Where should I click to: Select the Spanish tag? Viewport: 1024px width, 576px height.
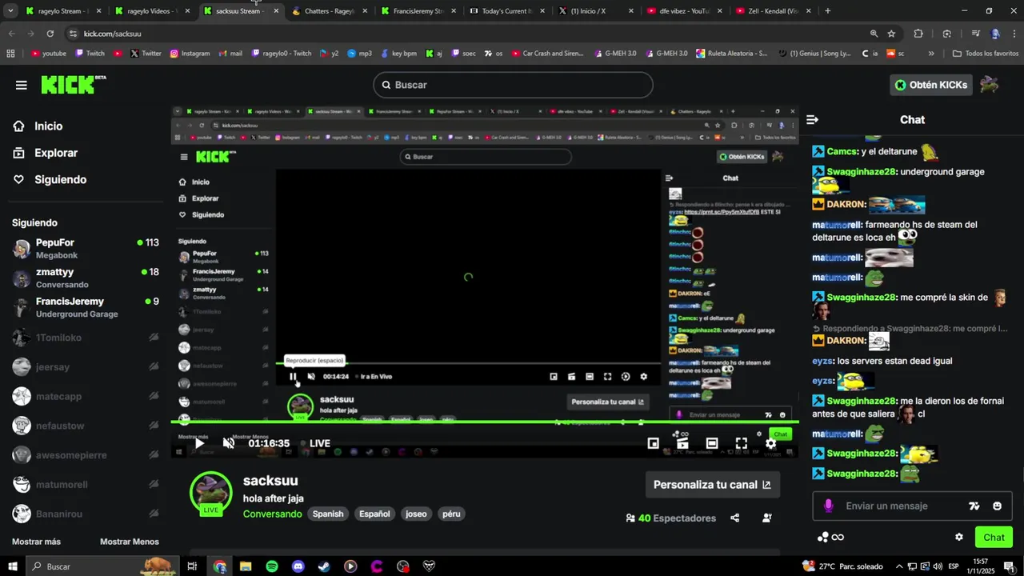pyautogui.click(x=328, y=514)
